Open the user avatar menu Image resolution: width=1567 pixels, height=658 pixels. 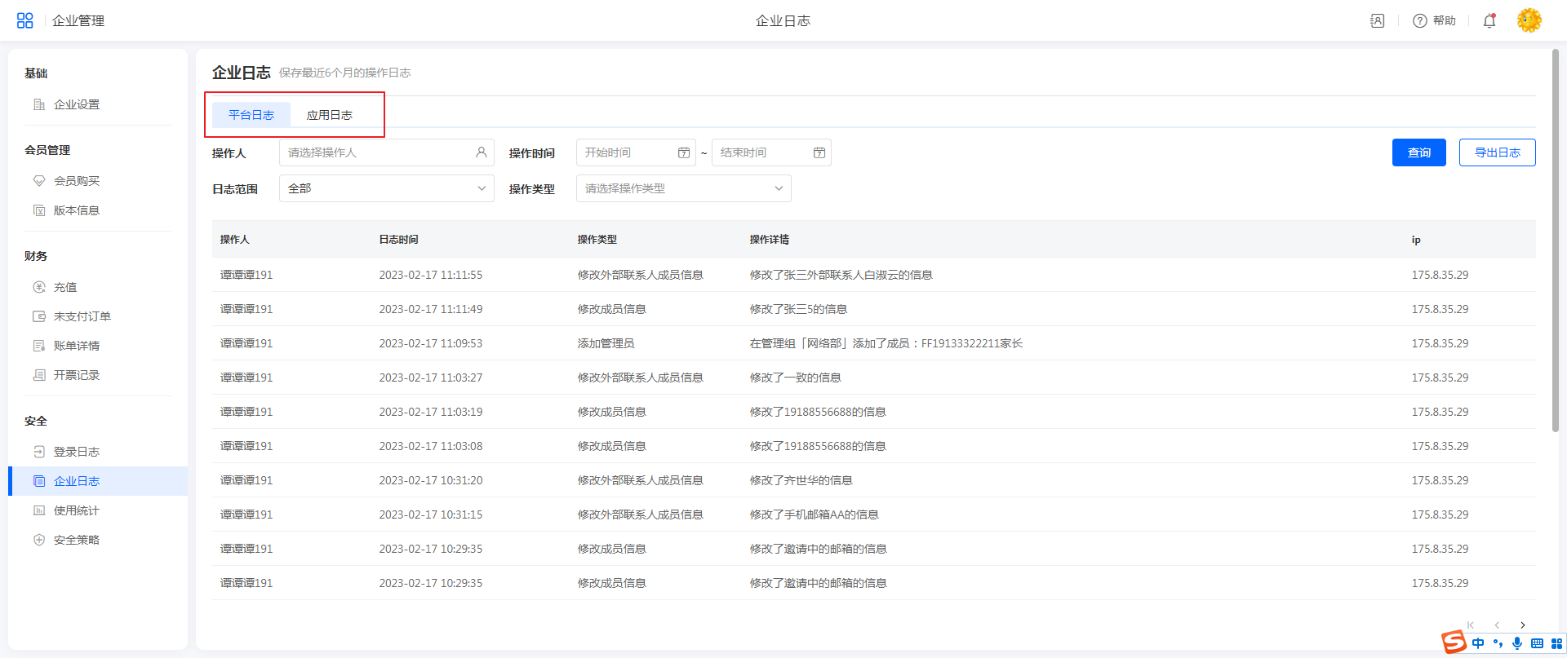(1529, 20)
